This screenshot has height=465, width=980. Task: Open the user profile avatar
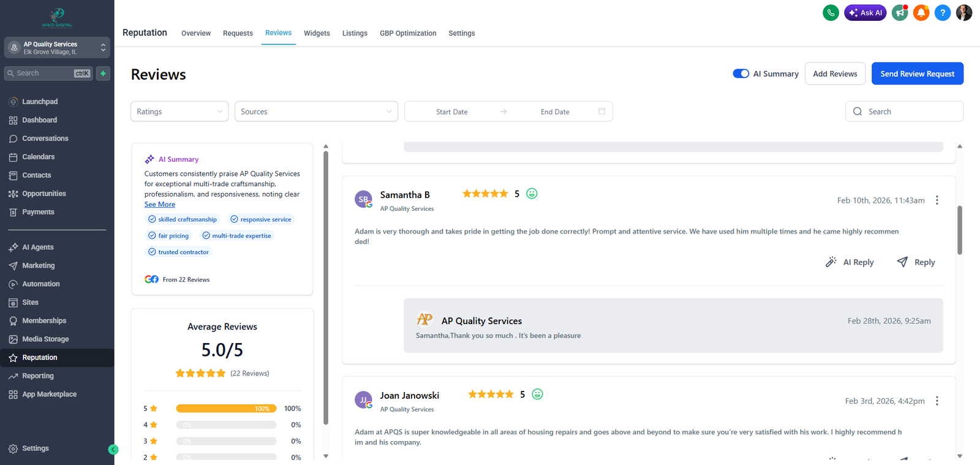pyautogui.click(x=964, y=12)
